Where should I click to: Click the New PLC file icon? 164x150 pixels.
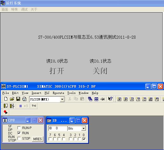coord(6,99)
